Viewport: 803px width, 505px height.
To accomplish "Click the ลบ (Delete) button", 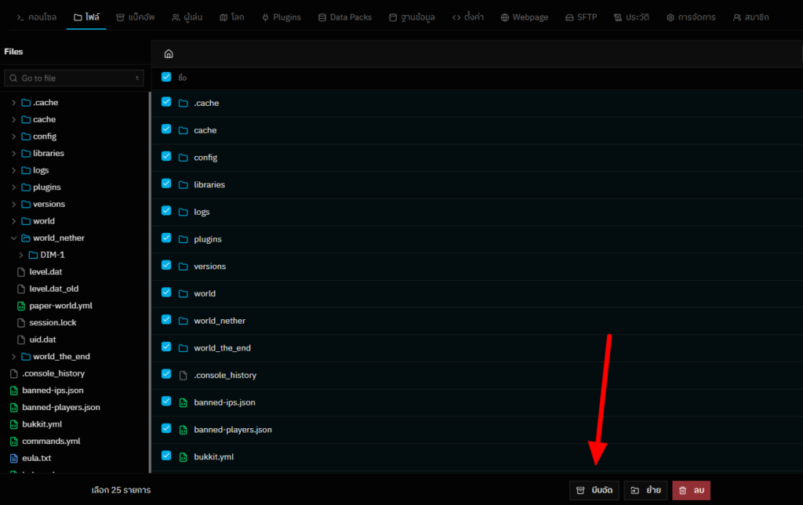I will 691,489.
